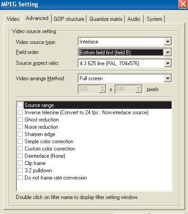Select the Do not frame rate conversion name
Viewport: 188px width, 214px height.
click(x=56, y=178)
